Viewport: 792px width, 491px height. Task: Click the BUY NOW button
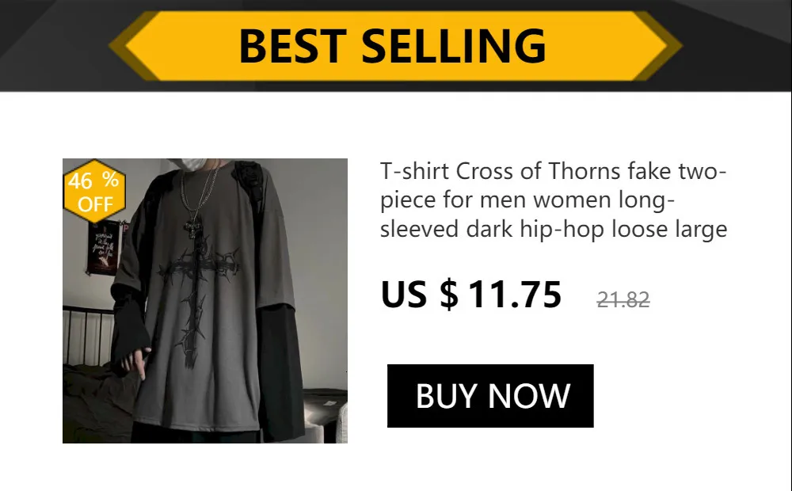coord(490,395)
